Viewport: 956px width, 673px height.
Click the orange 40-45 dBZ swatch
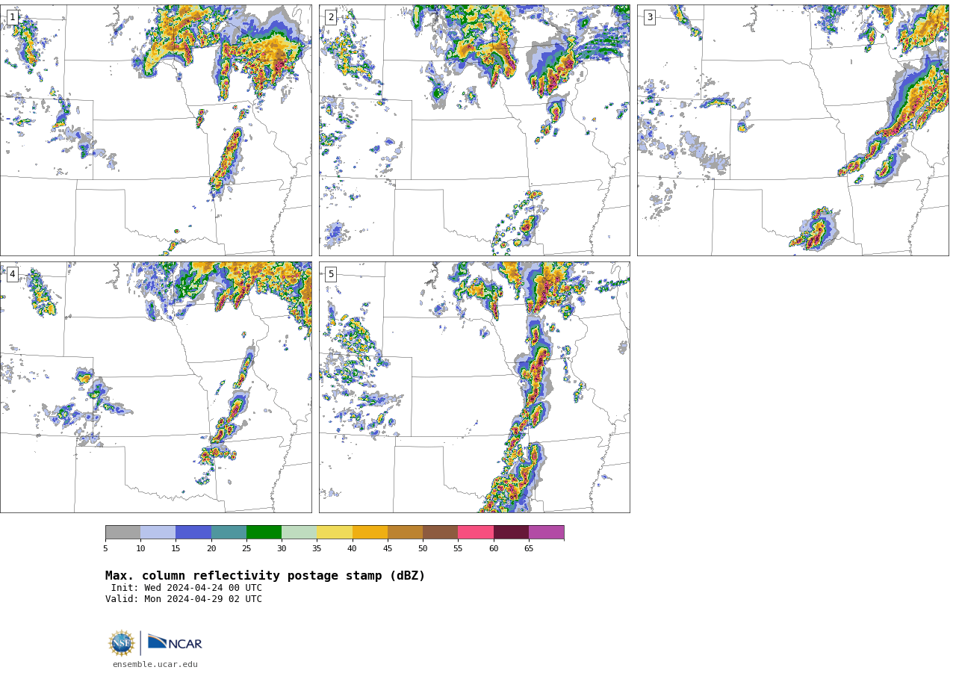[x=370, y=532]
